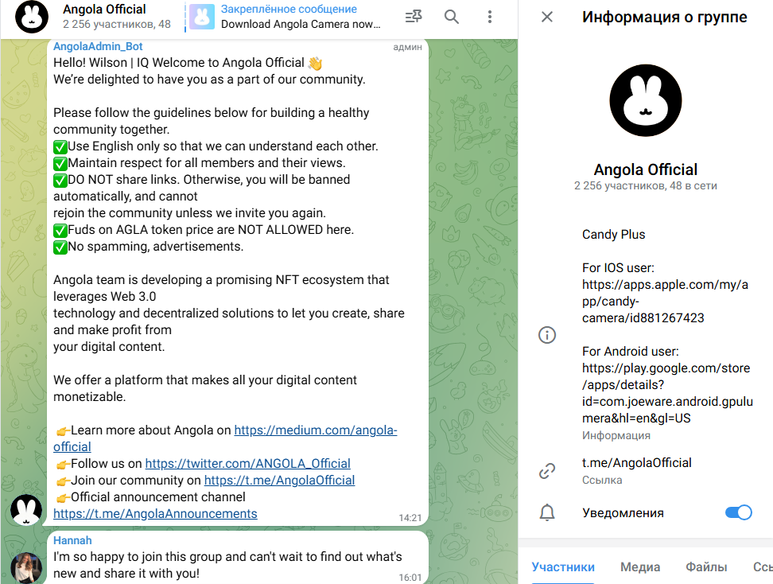Click the 'Уведомления' label text
Screen dimensions: 773x584
(x=623, y=513)
